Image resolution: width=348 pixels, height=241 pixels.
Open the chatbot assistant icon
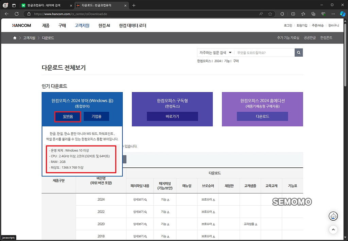point(333,216)
